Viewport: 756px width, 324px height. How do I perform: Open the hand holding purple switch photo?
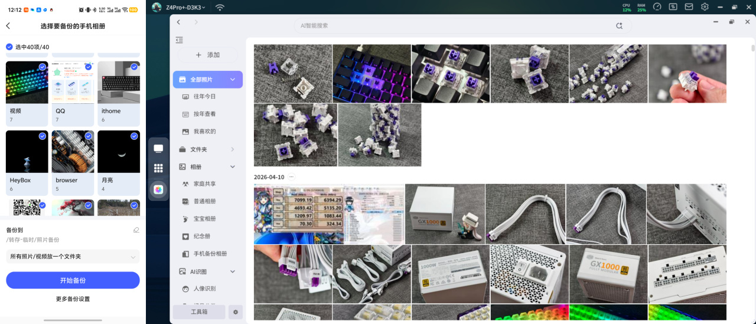point(687,74)
